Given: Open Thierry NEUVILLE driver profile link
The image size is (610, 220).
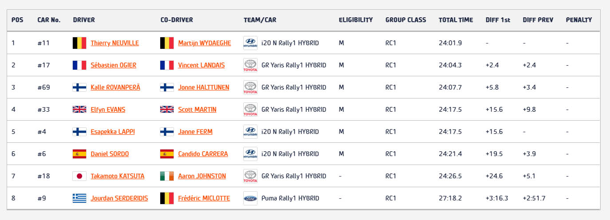Looking at the screenshot, I should [115, 43].
